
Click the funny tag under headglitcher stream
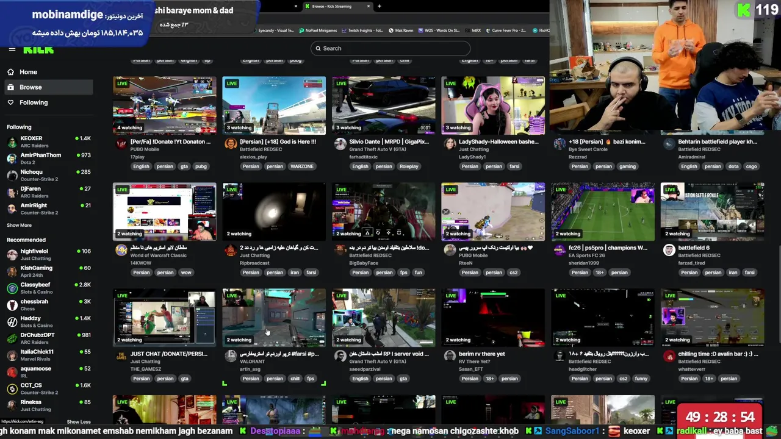pyautogui.click(x=641, y=379)
